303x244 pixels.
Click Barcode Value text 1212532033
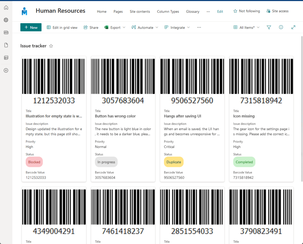(x=36, y=177)
